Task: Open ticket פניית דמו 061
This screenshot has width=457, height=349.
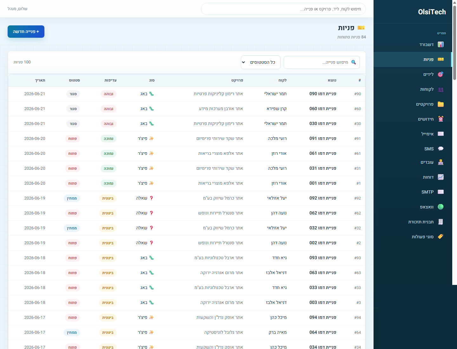Action: point(323,153)
